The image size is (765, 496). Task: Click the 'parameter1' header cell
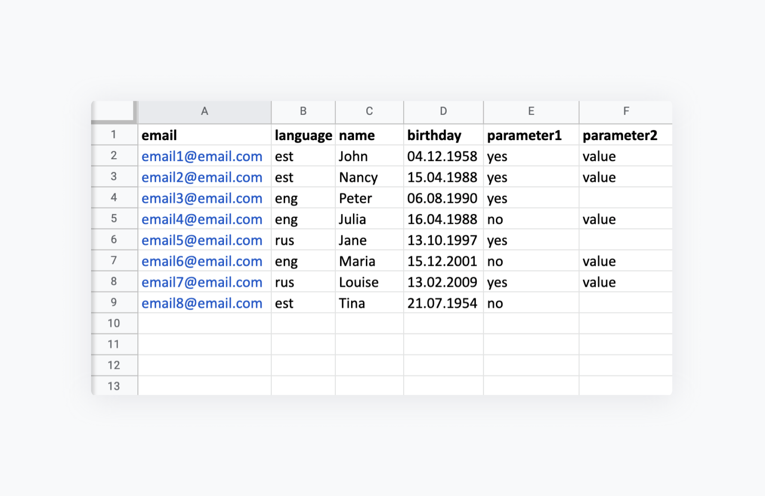click(x=531, y=135)
